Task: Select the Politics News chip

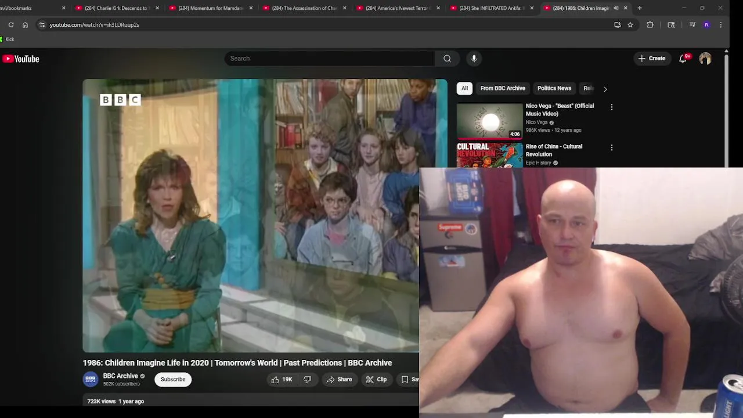Action: click(554, 88)
